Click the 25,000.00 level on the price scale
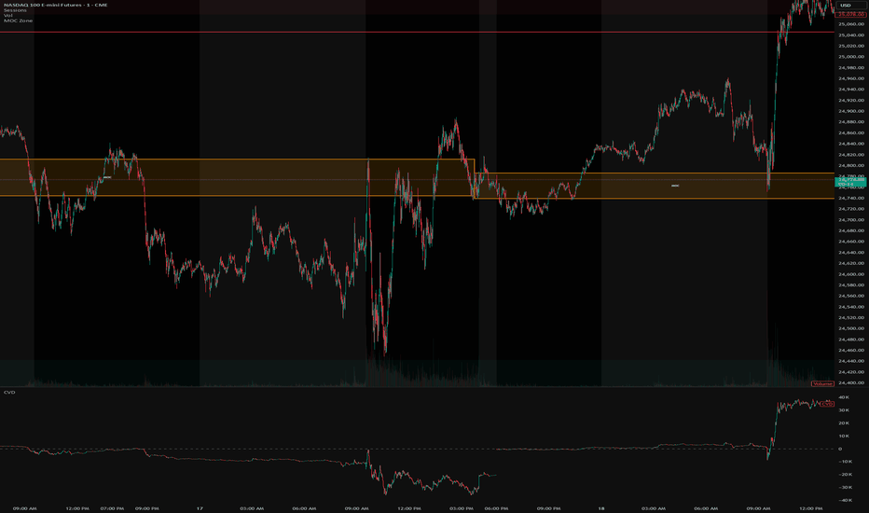 click(849, 56)
